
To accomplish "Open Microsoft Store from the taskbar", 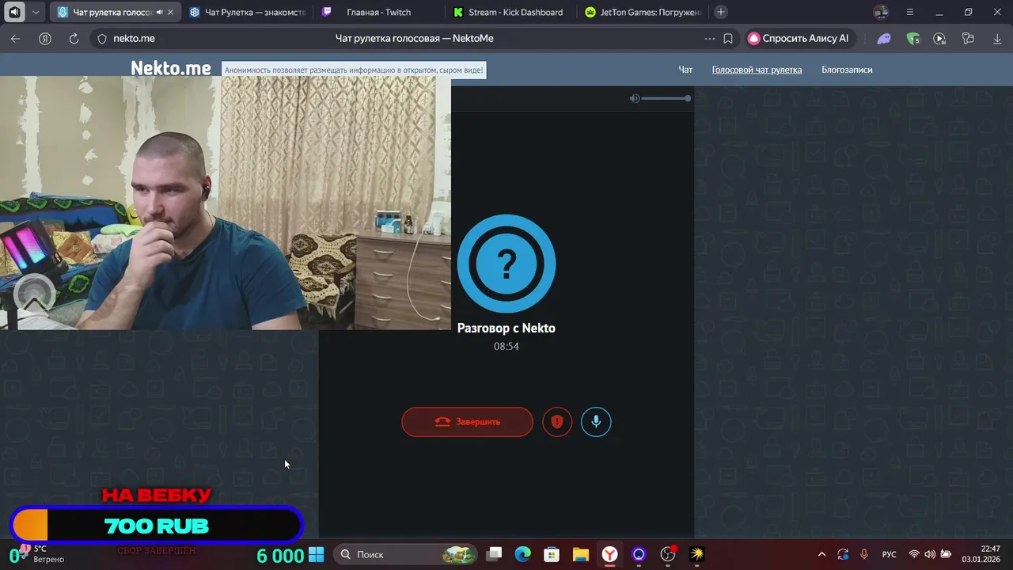I will click(x=552, y=554).
